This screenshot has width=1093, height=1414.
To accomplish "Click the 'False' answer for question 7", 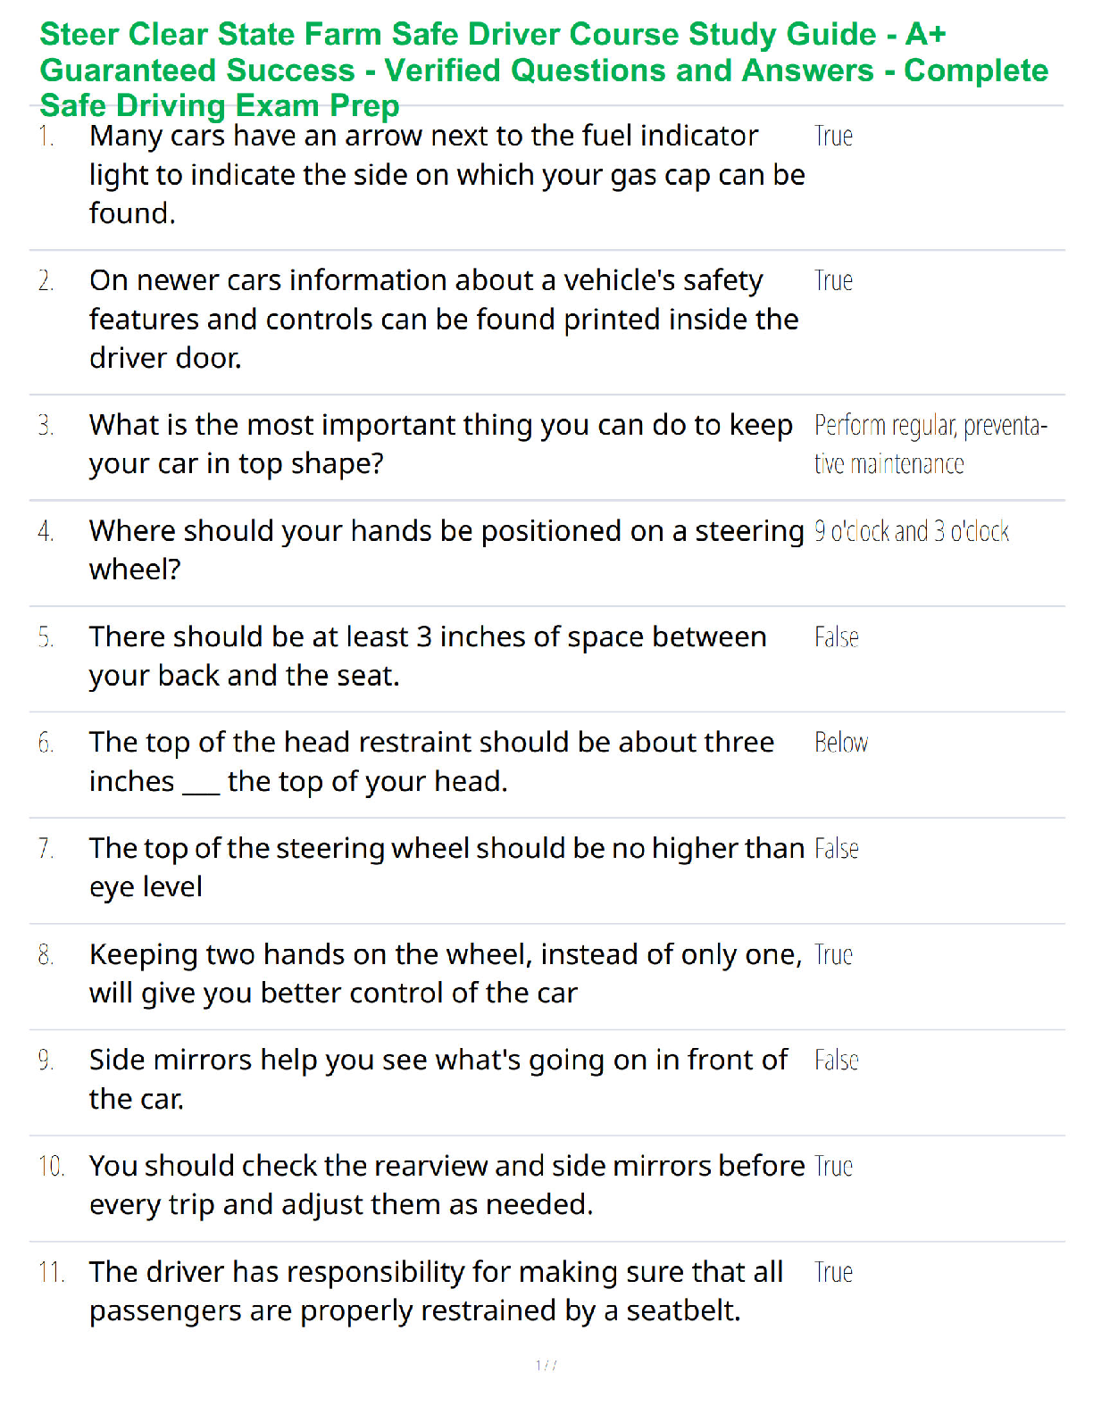I will [836, 849].
